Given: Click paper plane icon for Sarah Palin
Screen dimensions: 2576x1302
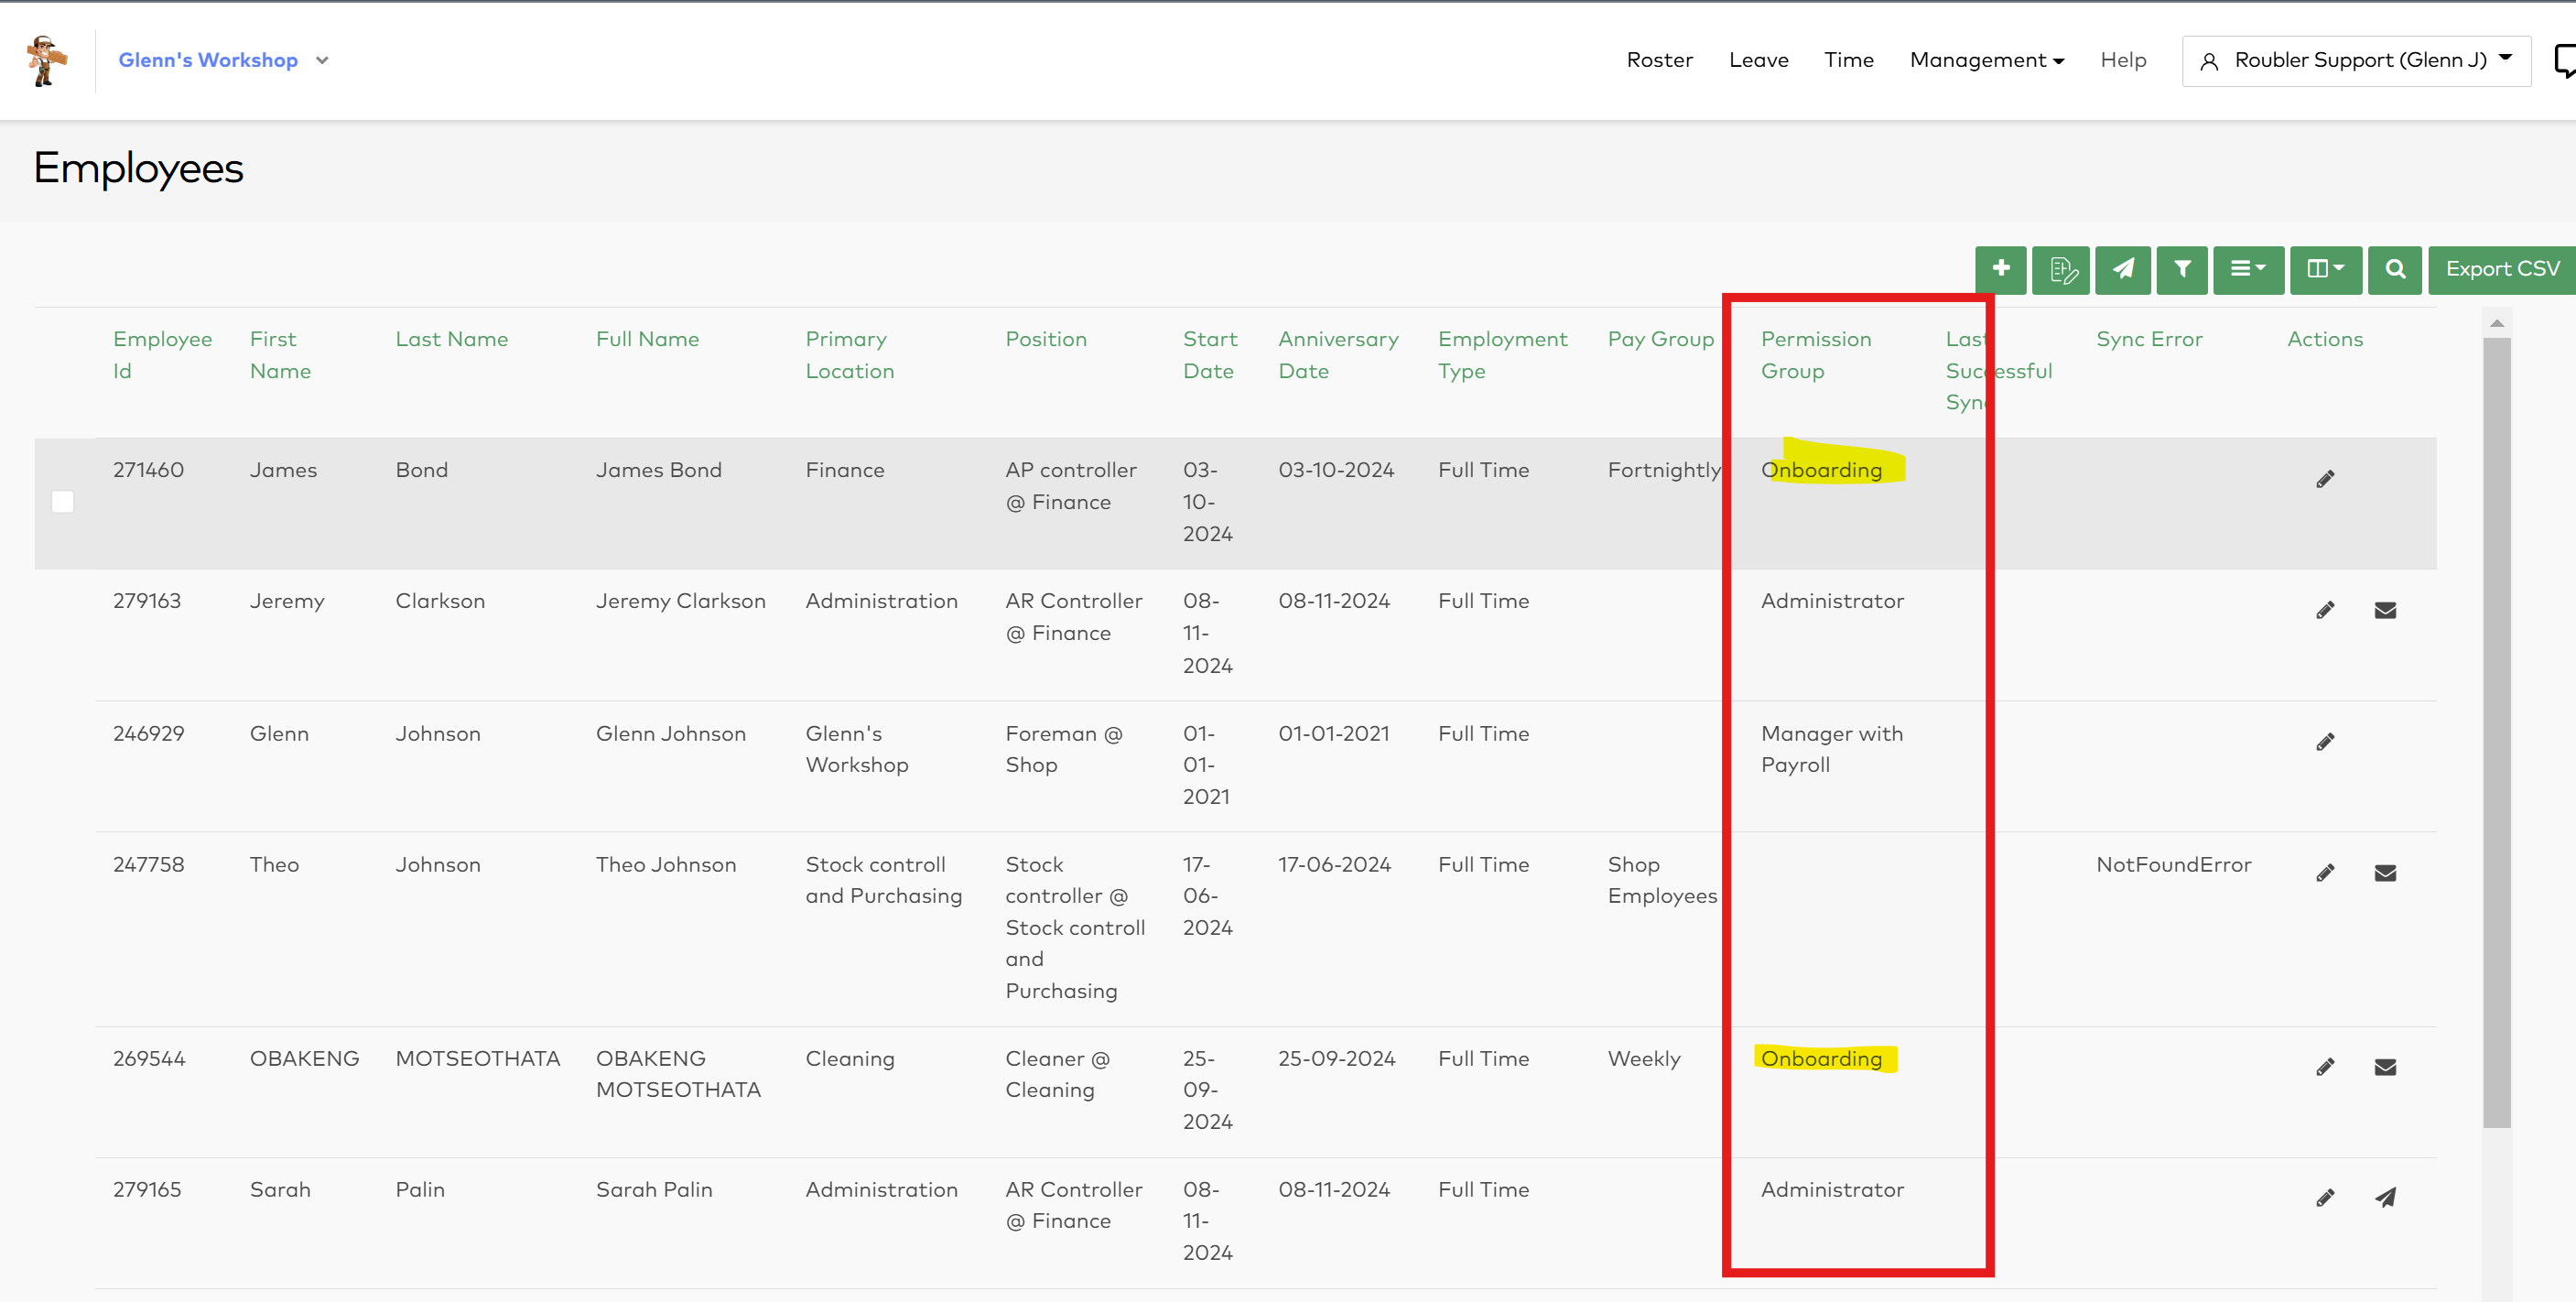Looking at the screenshot, I should click(x=2384, y=1197).
